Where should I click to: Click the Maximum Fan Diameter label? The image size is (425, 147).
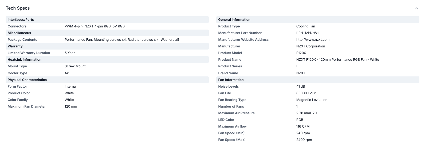coord(27,107)
